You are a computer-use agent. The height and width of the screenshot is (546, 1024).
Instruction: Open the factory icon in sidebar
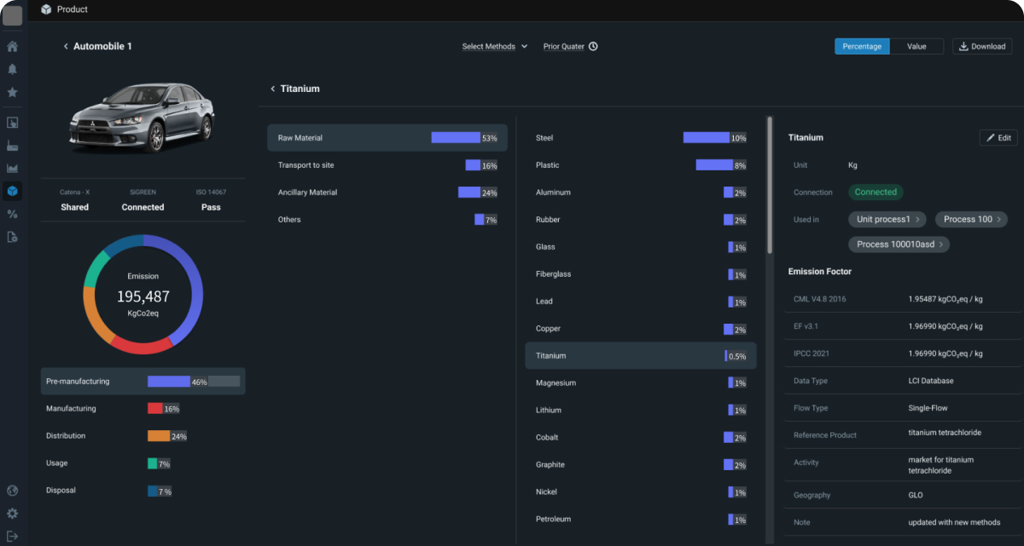tap(12, 145)
